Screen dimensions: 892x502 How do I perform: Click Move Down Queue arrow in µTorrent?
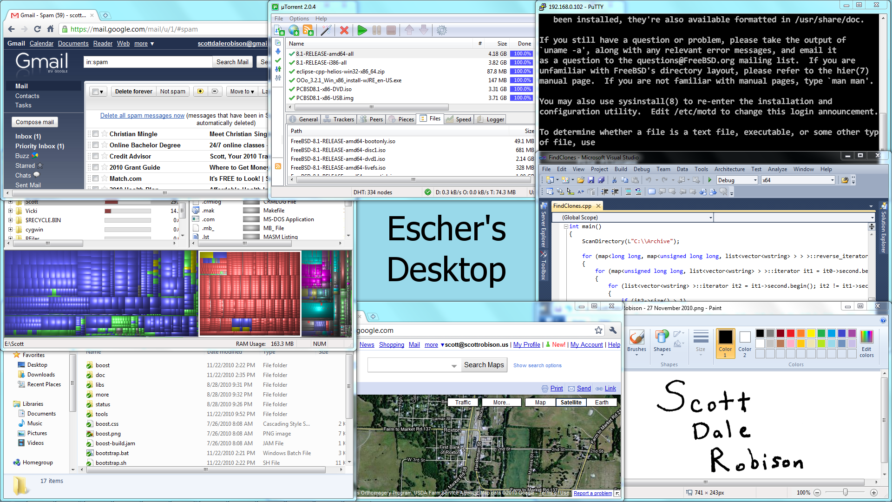(424, 31)
